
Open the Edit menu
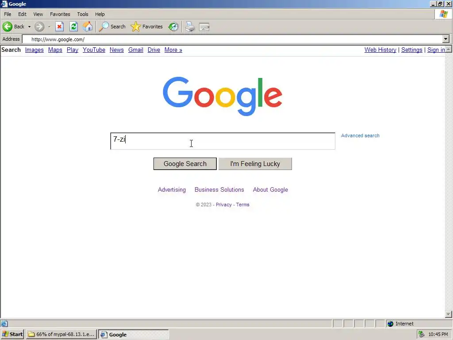click(x=22, y=14)
